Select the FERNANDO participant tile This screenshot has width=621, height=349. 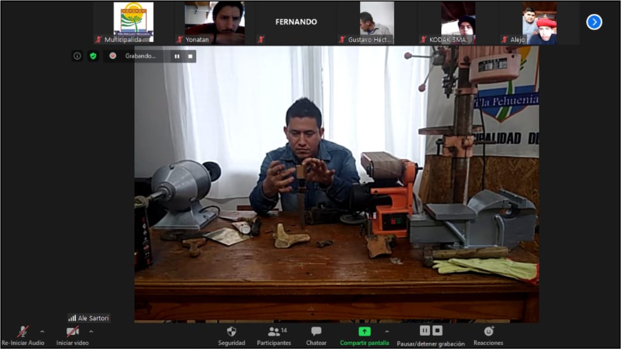point(296,22)
